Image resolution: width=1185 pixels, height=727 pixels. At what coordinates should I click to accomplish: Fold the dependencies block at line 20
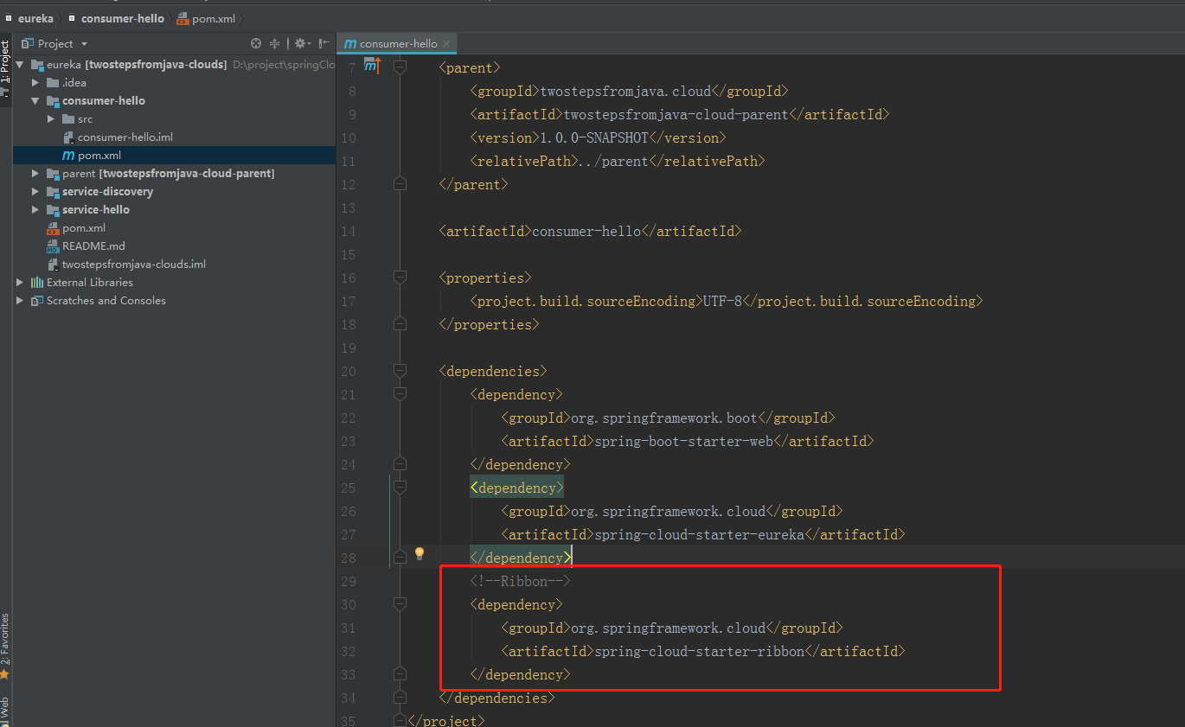tap(400, 370)
